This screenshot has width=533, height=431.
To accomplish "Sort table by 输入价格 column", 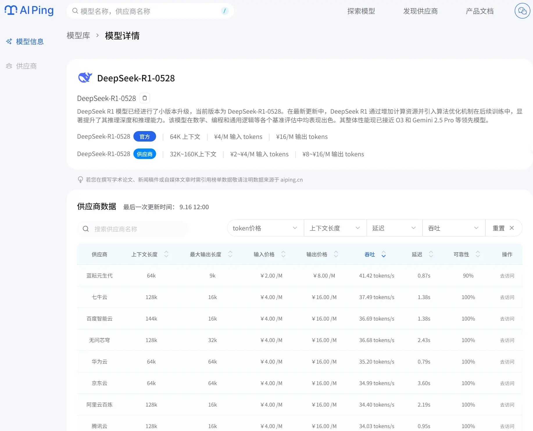I will (283, 254).
